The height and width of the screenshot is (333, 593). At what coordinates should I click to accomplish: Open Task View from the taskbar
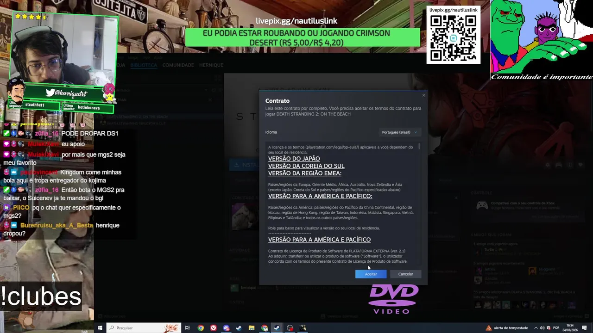(x=187, y=328)
